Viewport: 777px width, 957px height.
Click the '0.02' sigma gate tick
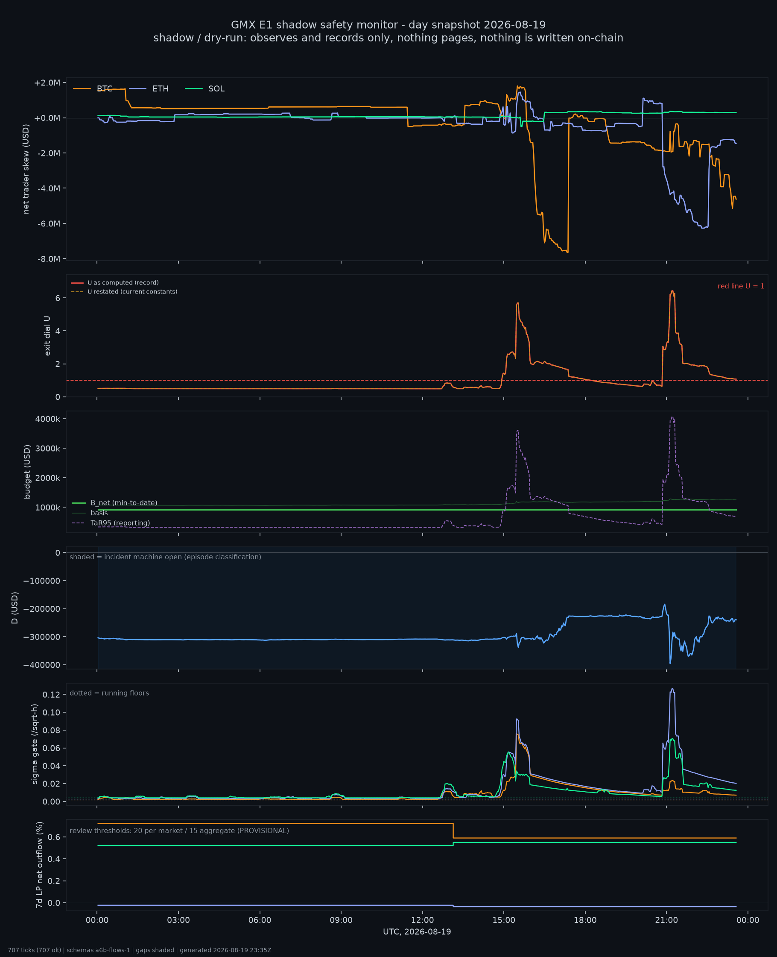click(52, 784)
